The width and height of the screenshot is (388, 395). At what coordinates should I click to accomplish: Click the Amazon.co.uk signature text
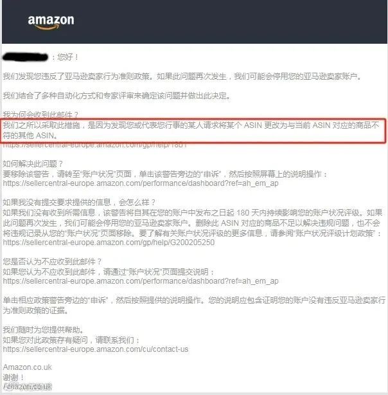point(27,367)
